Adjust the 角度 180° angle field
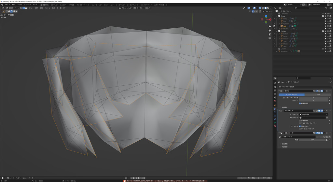The height and width of the screenshot is (182, 333). click(x=312, y=140)
